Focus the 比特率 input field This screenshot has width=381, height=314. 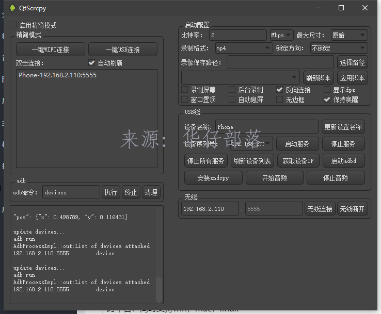click(x=238, y=35)
